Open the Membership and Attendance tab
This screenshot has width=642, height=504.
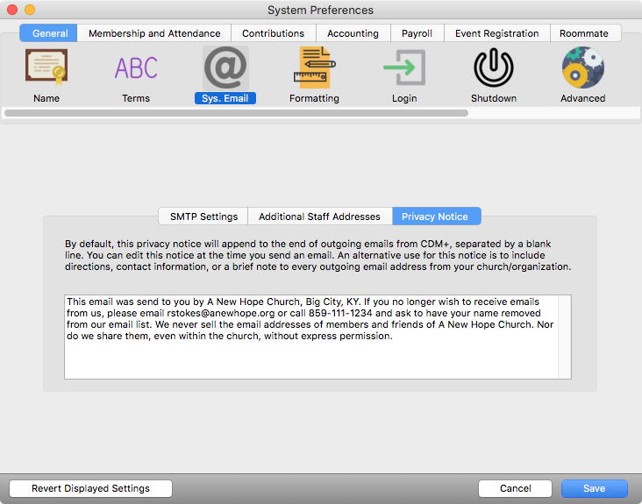click(154, 33)
